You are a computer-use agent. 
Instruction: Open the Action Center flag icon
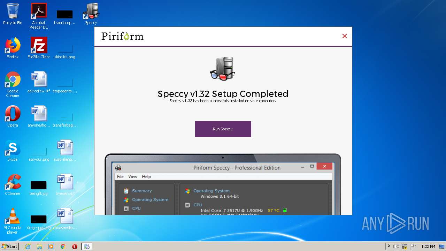413,246
